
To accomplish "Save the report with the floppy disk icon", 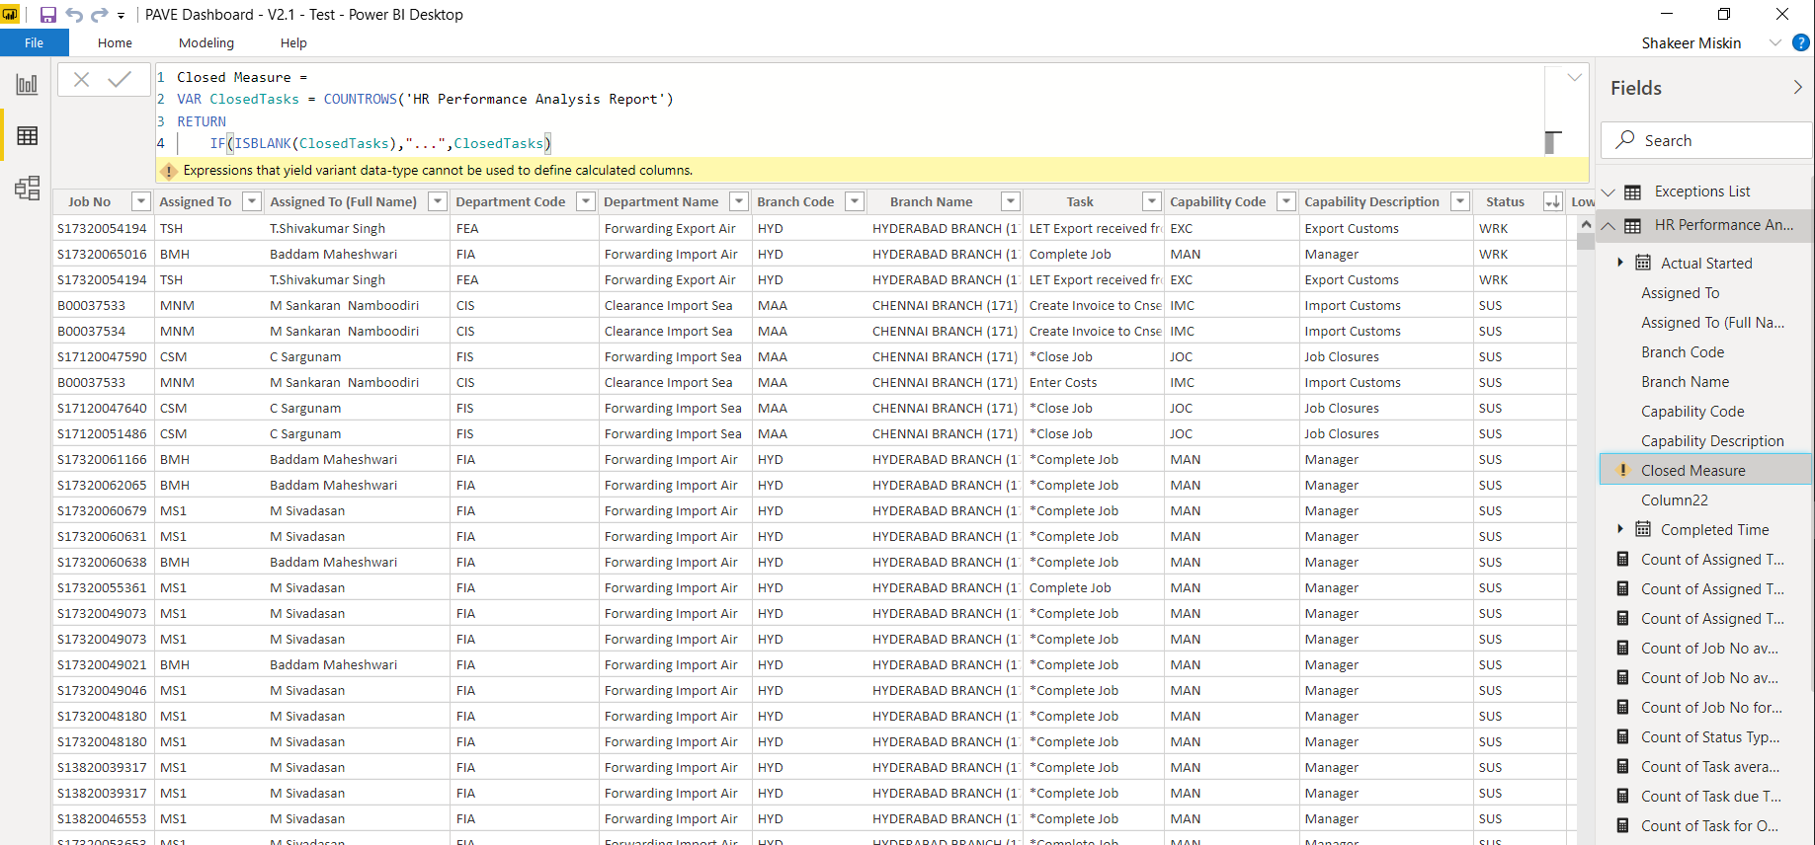I will pos(47,15).
